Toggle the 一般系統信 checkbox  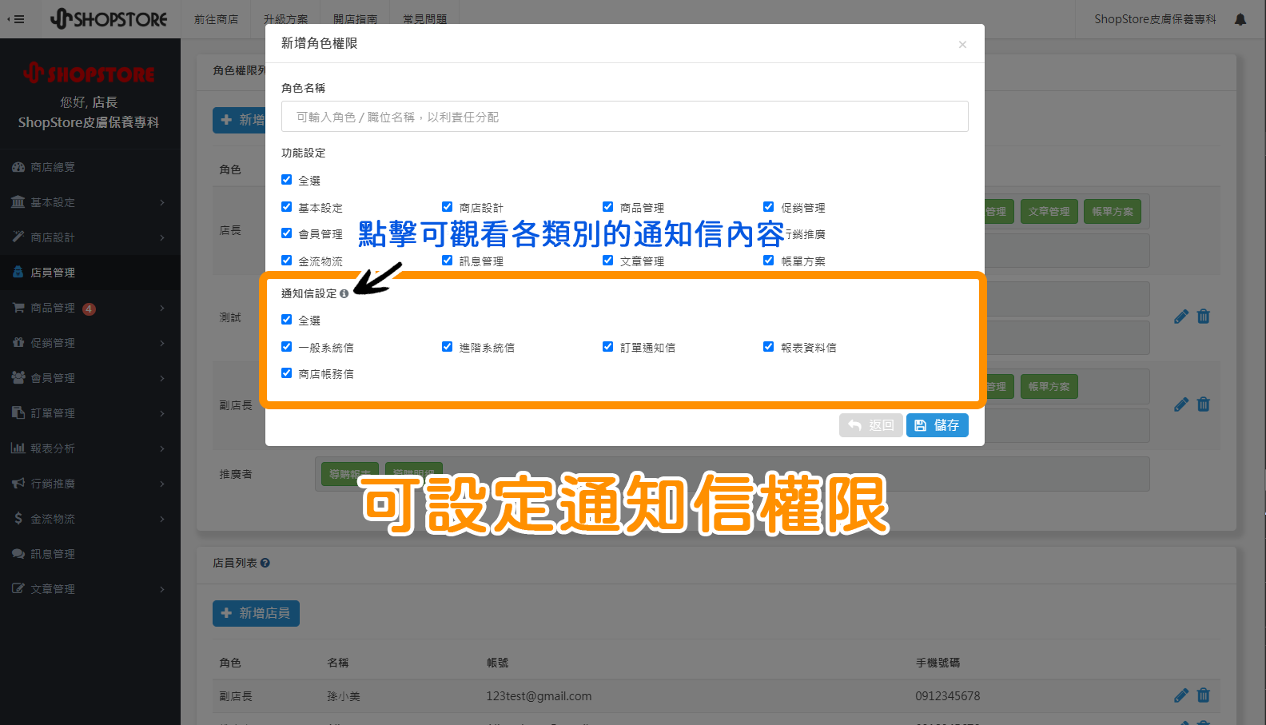coord(286,347)
